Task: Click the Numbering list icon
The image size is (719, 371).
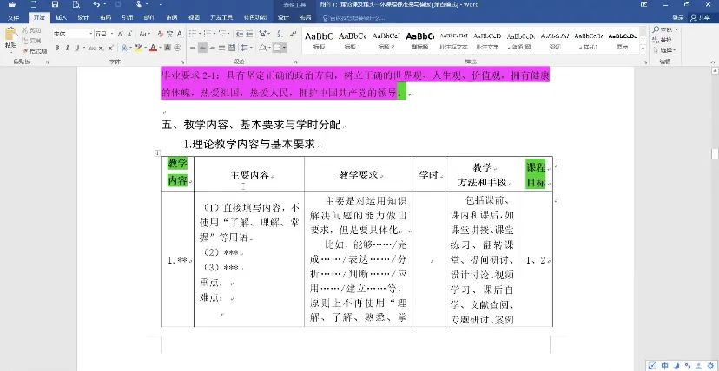Action: pos(208,34)
